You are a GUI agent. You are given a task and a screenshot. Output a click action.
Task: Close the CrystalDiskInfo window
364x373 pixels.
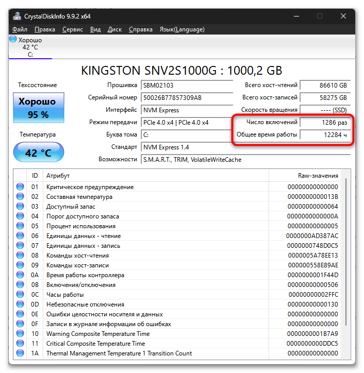pyautogui.click(x=343, y=16)
